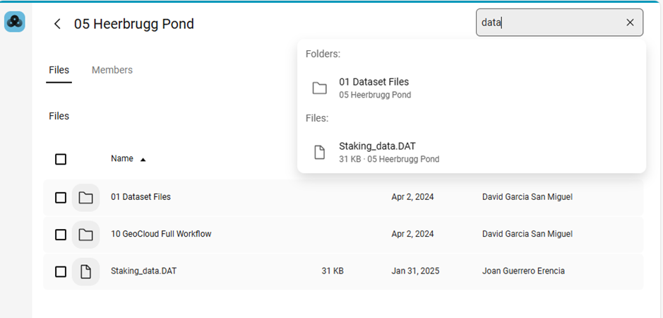Screen dimensions: 663x318
Task: Check the box for 10 GeoCloud Full Workflow
Action: click(x=61, y=235)
